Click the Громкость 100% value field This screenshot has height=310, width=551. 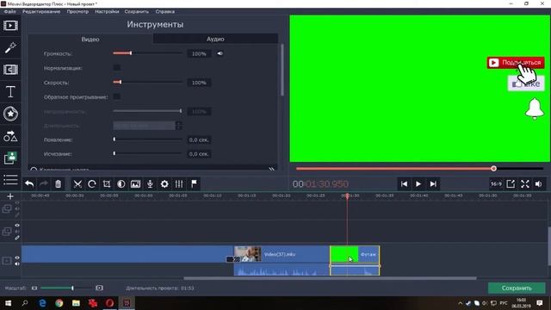[x=199, y=53]
